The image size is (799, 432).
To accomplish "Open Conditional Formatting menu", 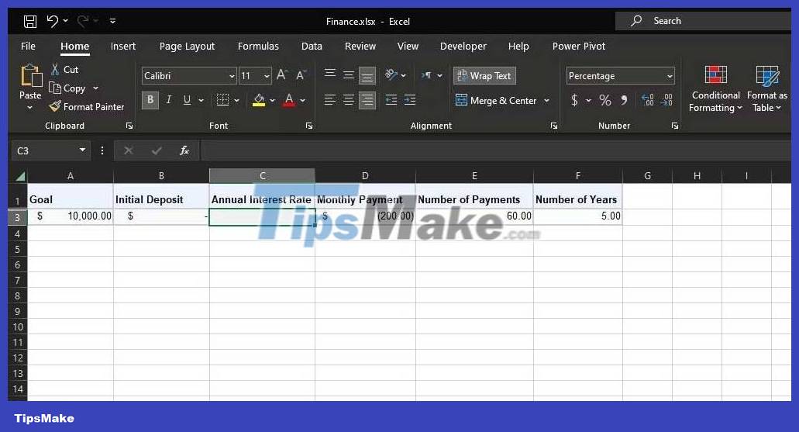I will click(x=715, y=88).
